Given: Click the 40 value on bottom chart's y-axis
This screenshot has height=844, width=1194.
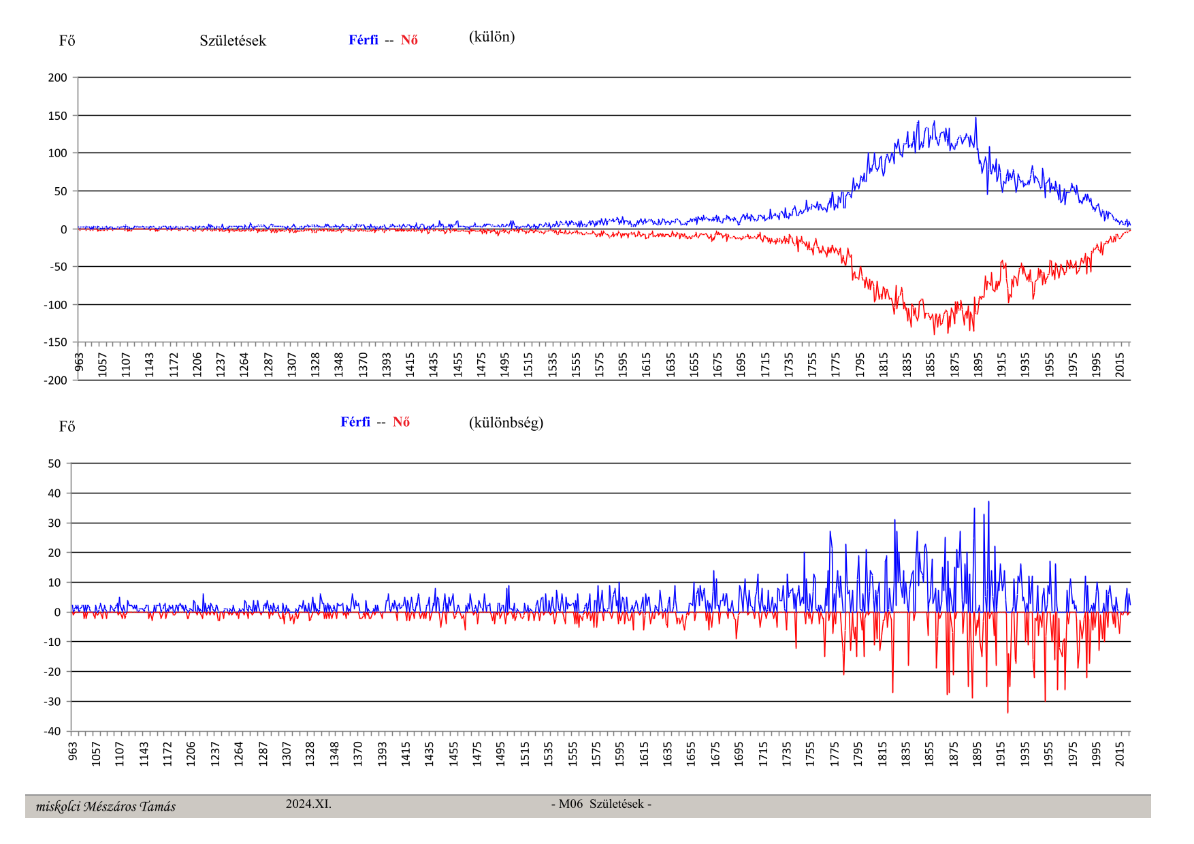Looking at the screenshot, I should 54,493.
